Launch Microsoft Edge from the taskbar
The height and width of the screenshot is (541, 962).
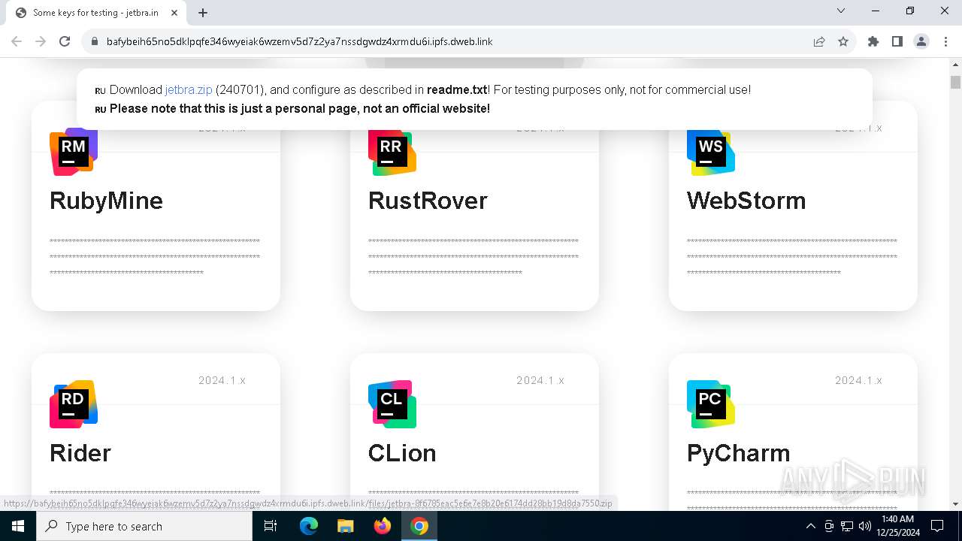pyautogui.click(x=309, y=526)
